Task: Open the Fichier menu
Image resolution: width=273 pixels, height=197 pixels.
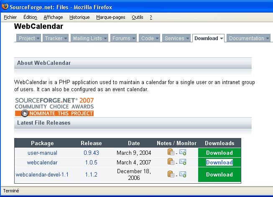Action: click(10, 17)
